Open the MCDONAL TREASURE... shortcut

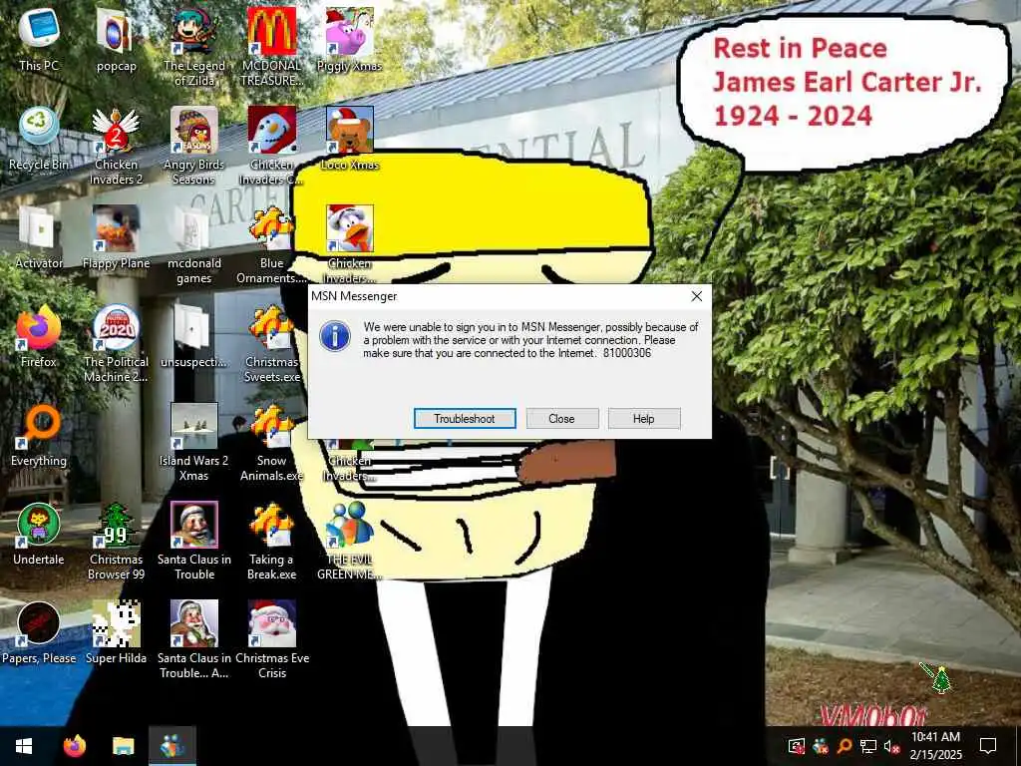point(271,47)
